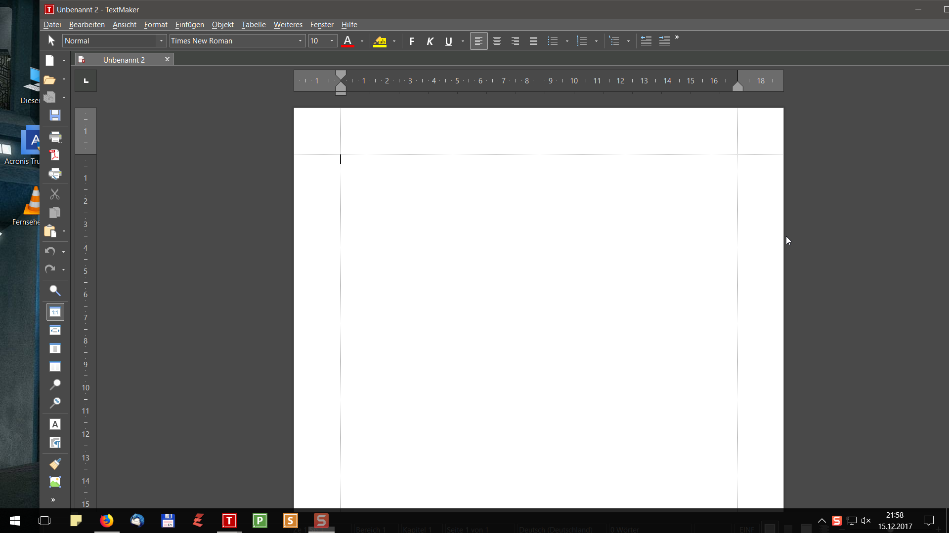The image size is (949, 533).
Task: Open the zoom percentage setting
Action: pyautogui.click(x=55, y=403)
